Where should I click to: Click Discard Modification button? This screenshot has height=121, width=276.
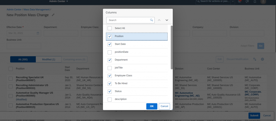237,59
